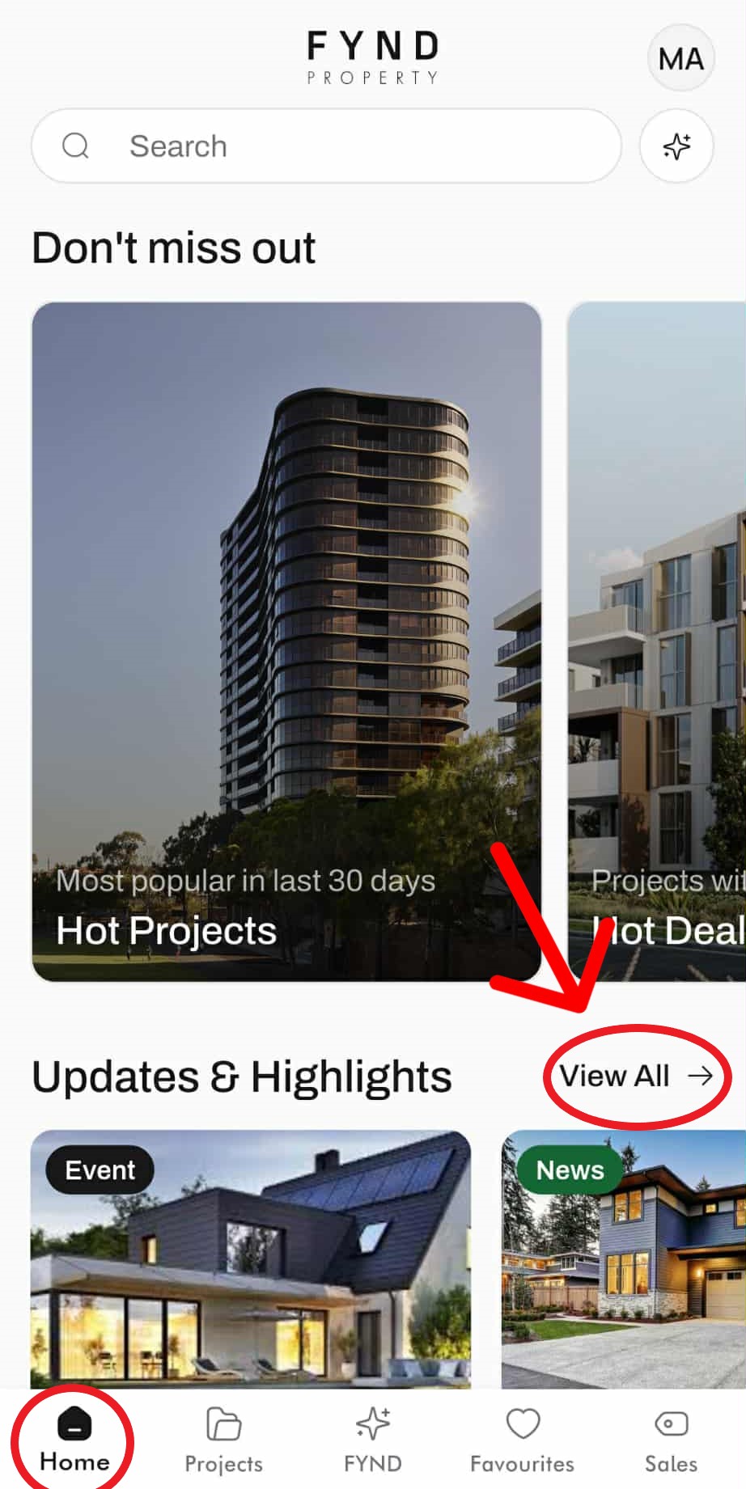This screenshot has width=746, height=1489.
Task: Tap the FYND sparkle icon in bottom bar
Action: (373, 1423)
